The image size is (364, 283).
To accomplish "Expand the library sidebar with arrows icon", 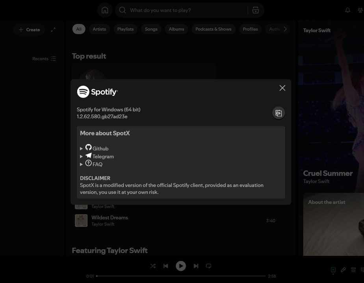I will tap(53, 30).
